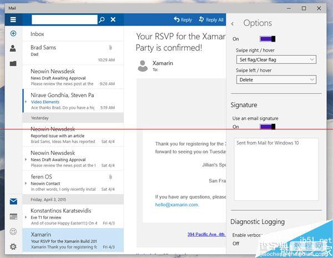333x258 pixels.
Task: Clear the search with X icon
Action: pos(113,19)
